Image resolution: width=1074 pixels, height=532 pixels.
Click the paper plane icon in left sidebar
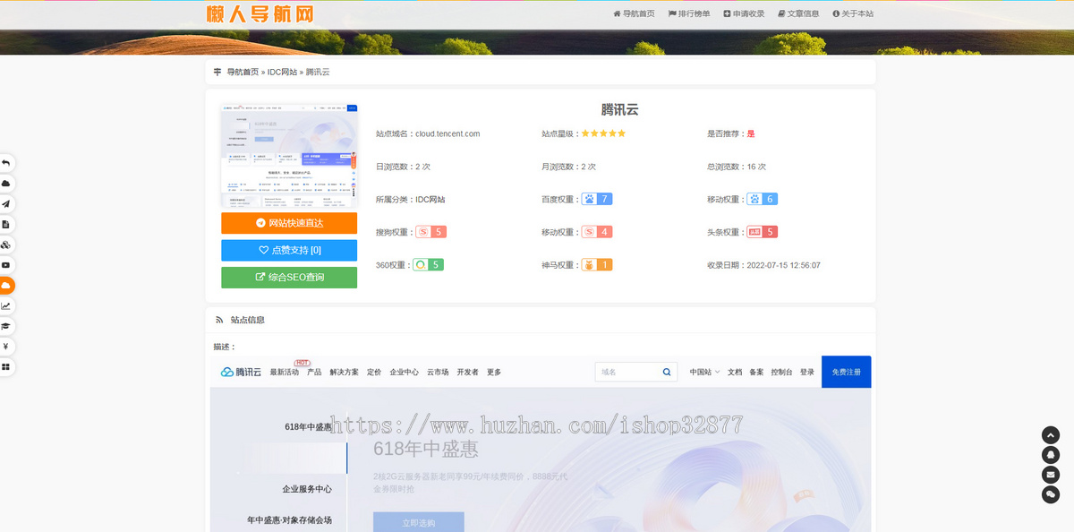tap(5, 203)
